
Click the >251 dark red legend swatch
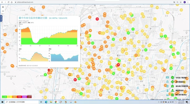coord(29,97)
